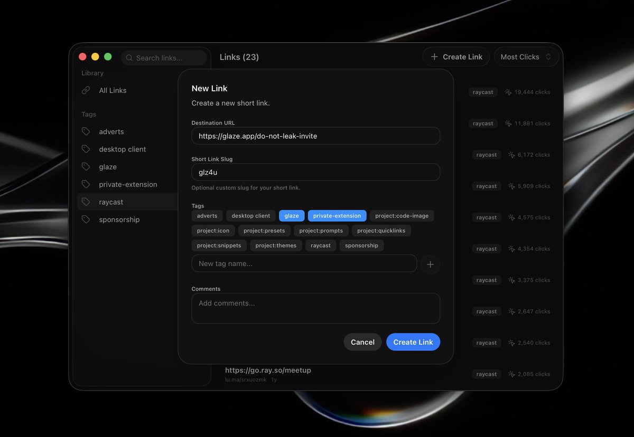This screenshot has width=634, height=437.
Task: Click the tag icon next to desktop client
Action: point(86,149)
